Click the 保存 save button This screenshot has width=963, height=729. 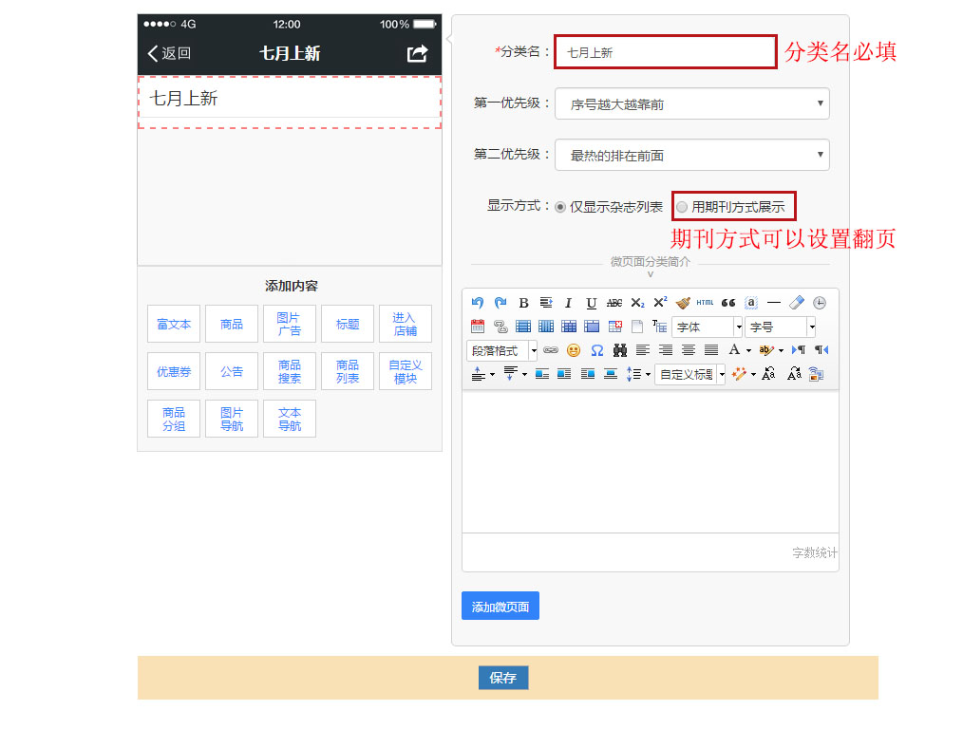click(x=502, y=678)
